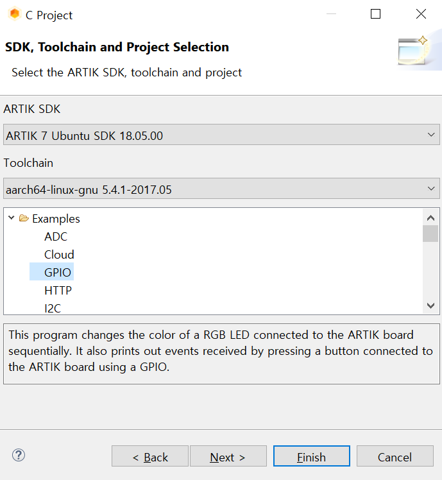Click the Examples folder label
The width and height of the screenshot is (442, 480).
pyautogui.click(x=56, y=219)
